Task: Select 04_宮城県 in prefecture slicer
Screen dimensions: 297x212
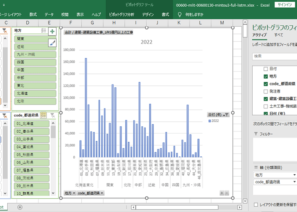Action: (32, 147)
